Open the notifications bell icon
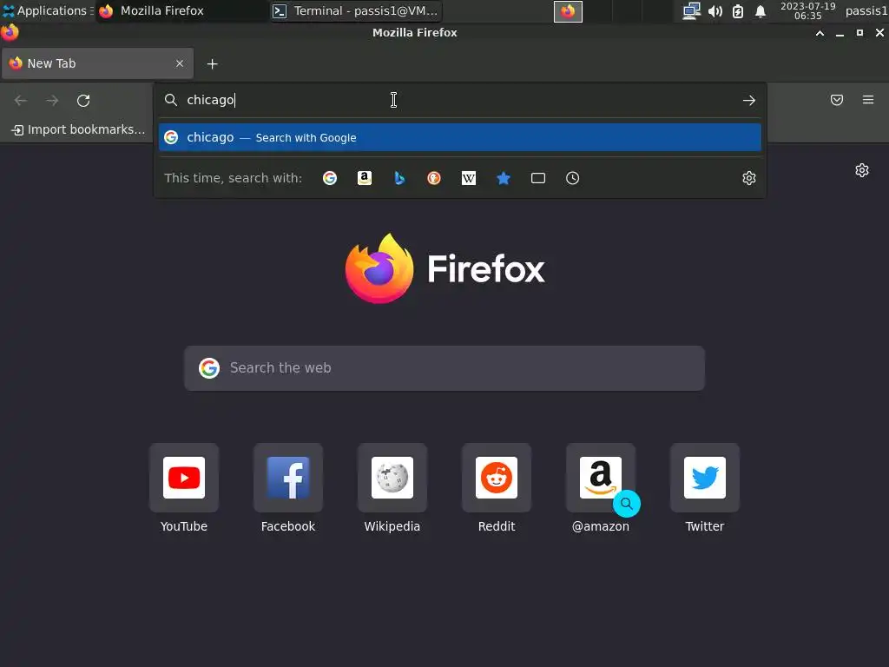 761,11
